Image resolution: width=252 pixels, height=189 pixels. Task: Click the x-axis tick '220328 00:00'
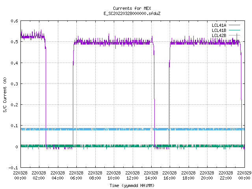(x=20, y=176)
